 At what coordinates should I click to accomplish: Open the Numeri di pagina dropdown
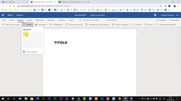121,24
